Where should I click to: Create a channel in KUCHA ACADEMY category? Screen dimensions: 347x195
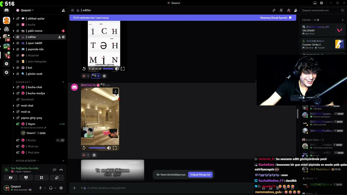tap(63, 161)
